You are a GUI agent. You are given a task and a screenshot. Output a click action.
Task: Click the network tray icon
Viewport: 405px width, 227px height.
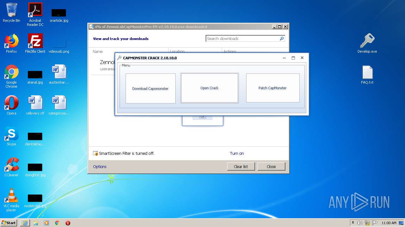367,223
